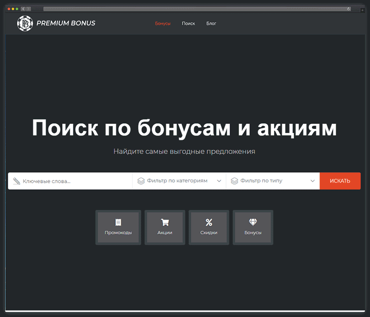This screenshot has width=370, height=317.
Task: Click the browser address bar
Action: [197, 9]
